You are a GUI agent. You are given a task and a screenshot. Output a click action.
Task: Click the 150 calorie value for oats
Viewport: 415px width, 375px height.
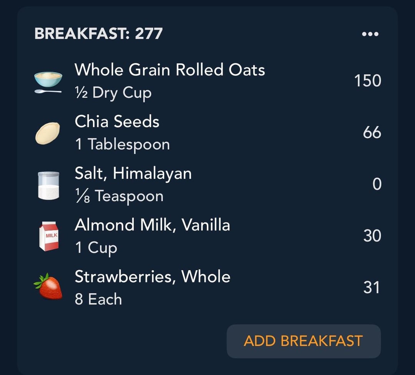(x=368, y=81)
